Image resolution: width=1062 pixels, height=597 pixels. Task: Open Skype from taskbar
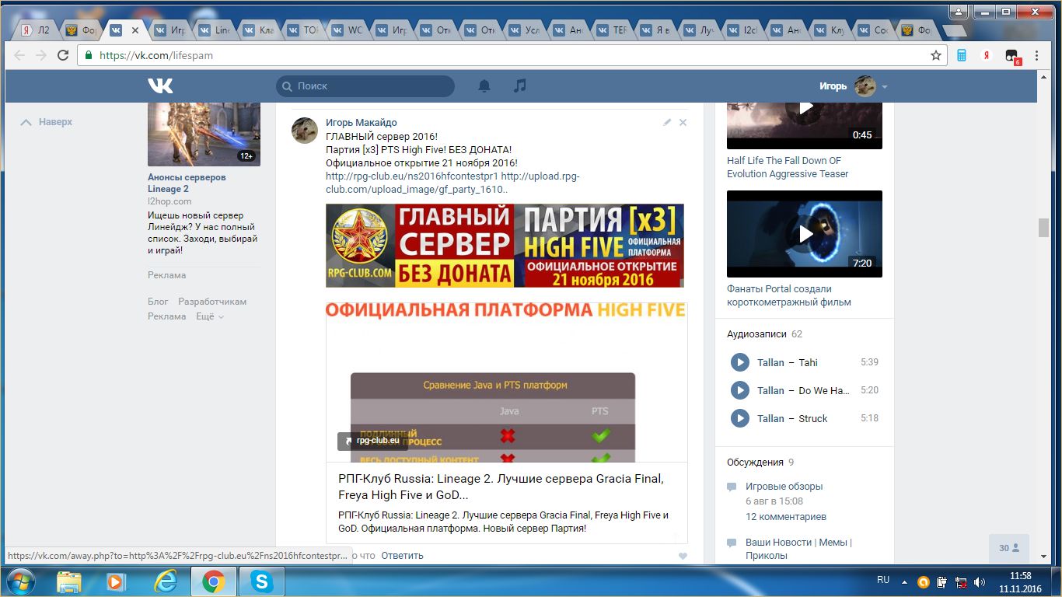[x=261, y=581]
